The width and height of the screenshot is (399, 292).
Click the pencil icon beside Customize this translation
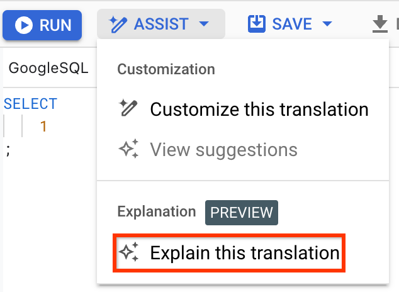[128, 109]
